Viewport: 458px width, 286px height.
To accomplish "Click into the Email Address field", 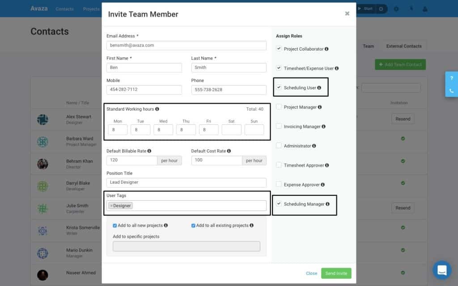I will (x=186, y=46).
